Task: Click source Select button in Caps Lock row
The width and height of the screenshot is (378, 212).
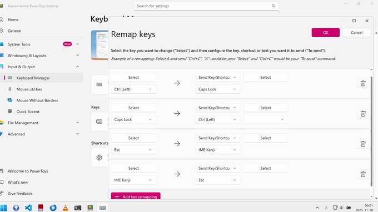Action: pos(133,108)
